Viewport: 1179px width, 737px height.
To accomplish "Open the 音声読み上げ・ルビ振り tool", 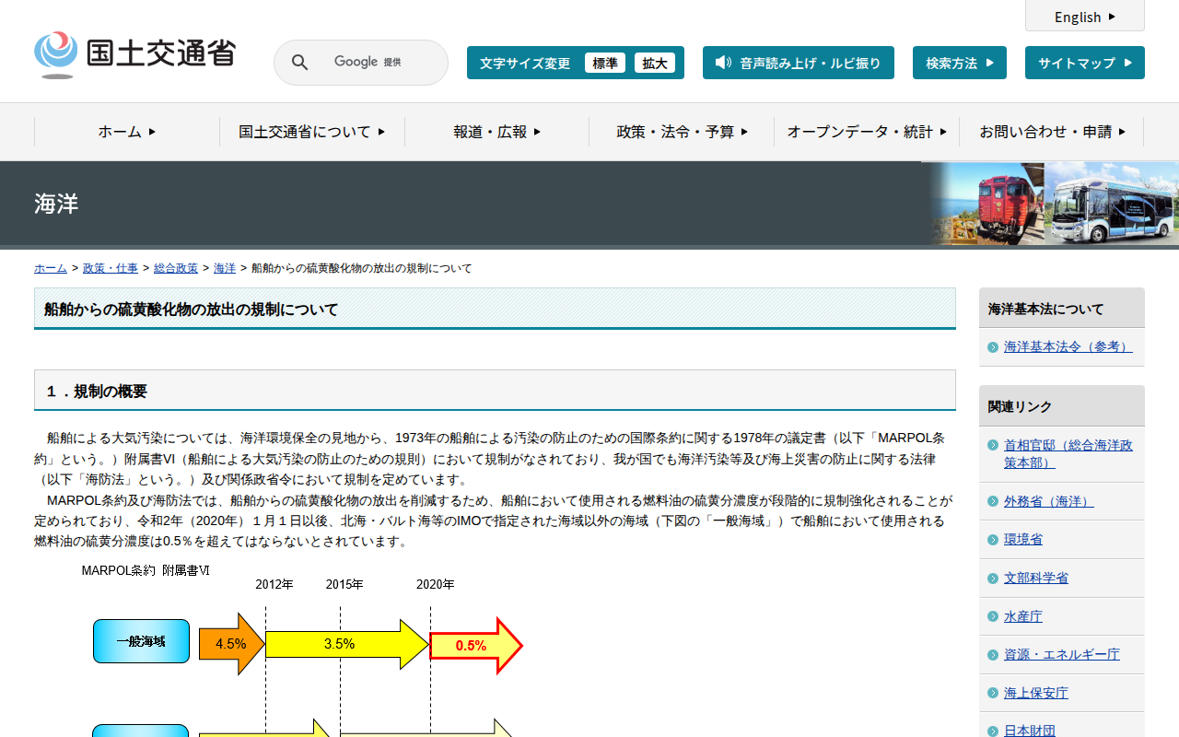I will pyautogui.click(x=799, y=63).
